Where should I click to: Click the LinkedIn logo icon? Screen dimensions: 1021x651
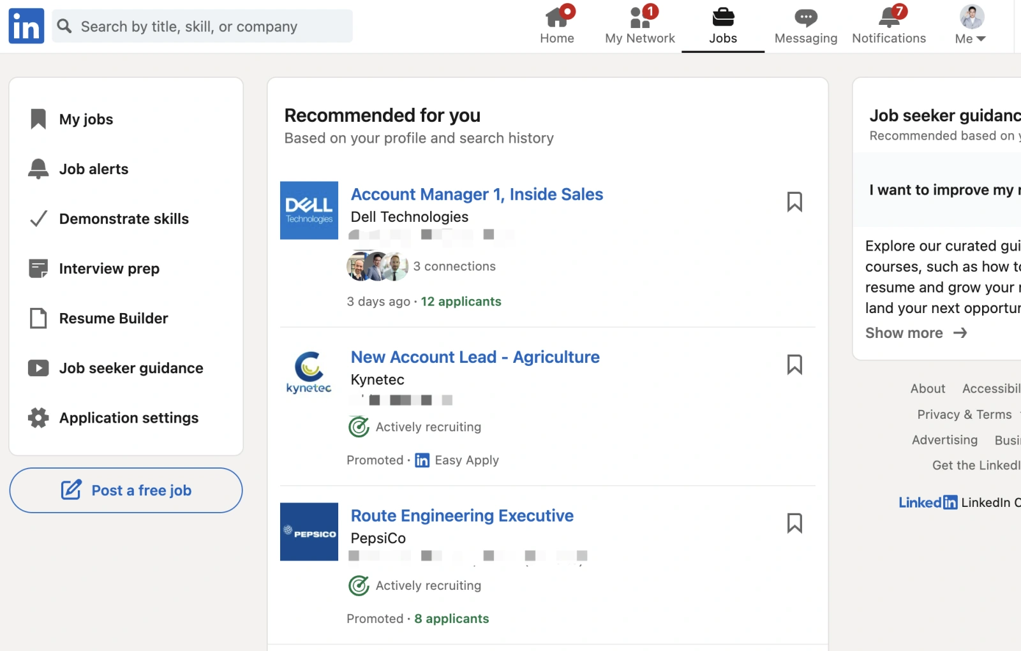pos(26,26)
